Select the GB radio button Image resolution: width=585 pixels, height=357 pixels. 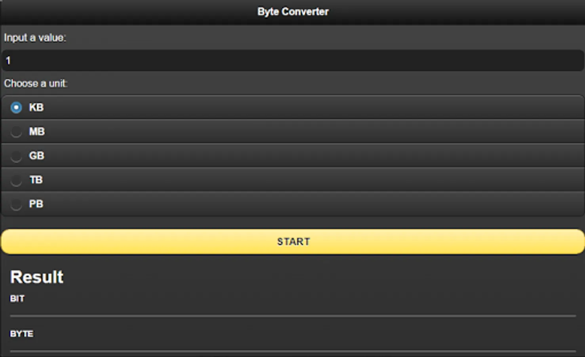(x=16, y=155)
